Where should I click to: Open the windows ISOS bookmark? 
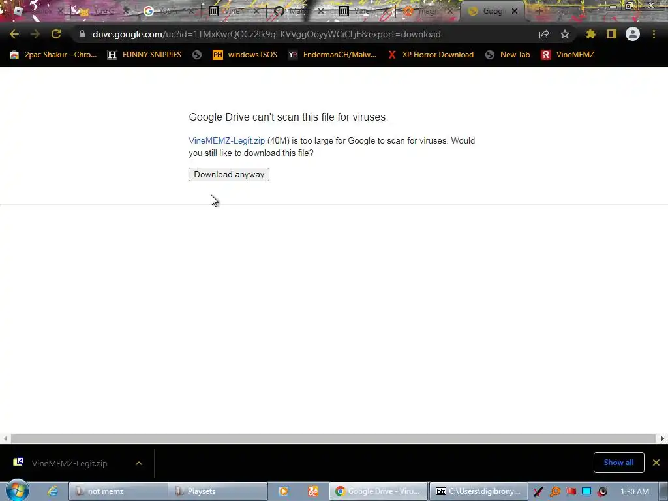pyautogui.click(x=245, y=55)
